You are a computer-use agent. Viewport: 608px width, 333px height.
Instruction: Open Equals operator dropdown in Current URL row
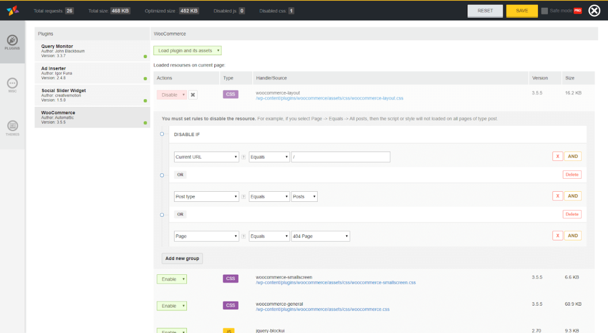pyautogui.click(x=269, y=157)
